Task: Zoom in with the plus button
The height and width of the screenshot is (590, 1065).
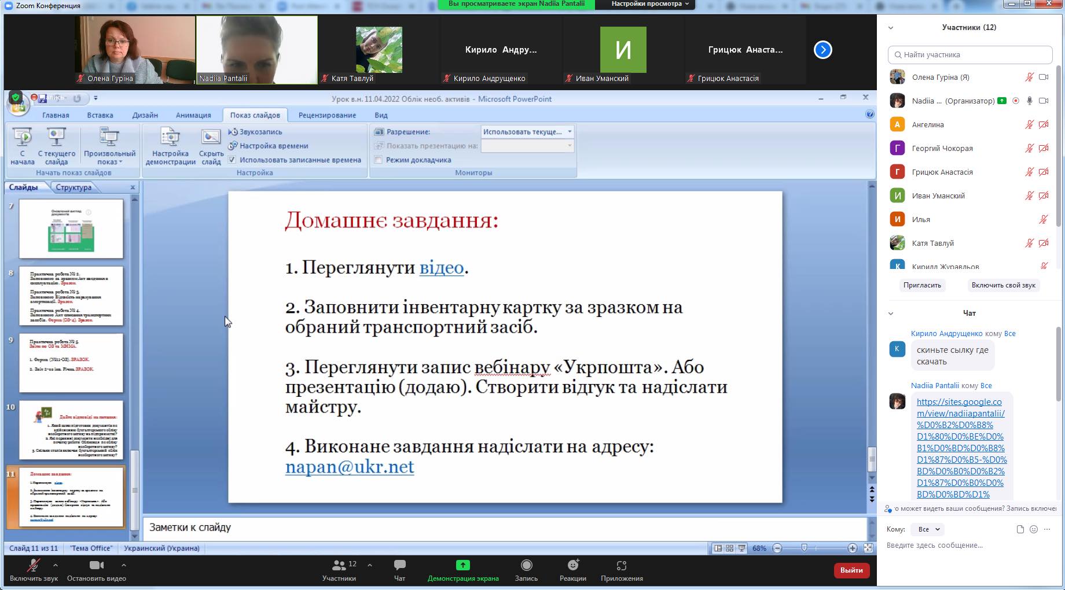Action: [x=852, y=548]
